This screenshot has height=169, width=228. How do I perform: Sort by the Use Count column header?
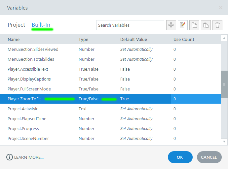tap(184, 40)
